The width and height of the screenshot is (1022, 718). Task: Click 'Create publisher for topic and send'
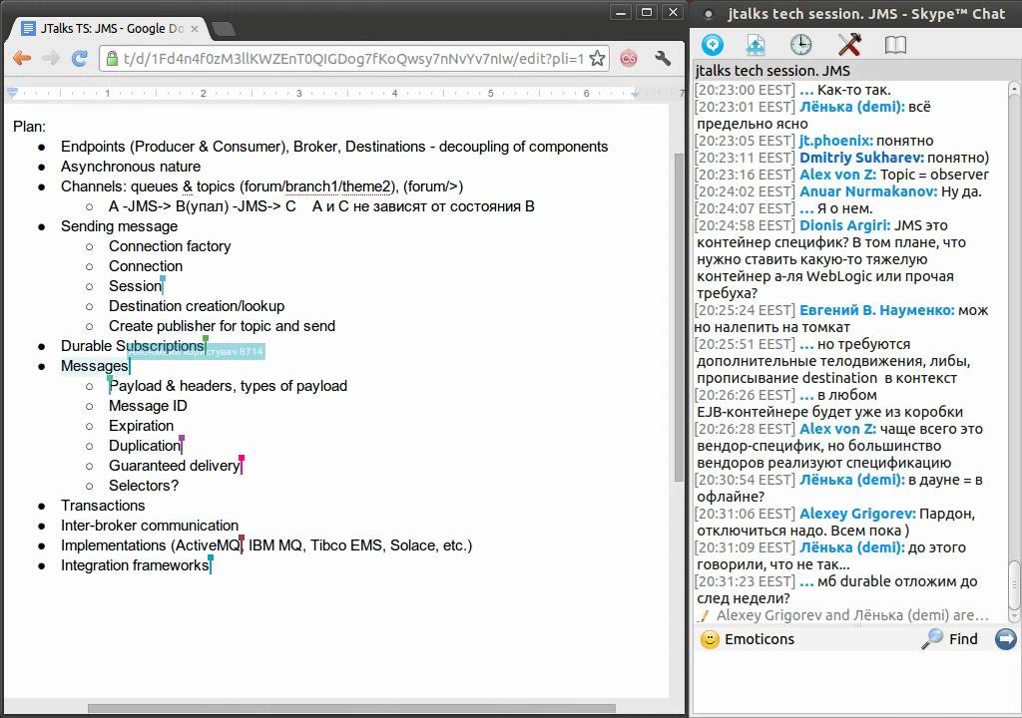coord(222,326)
